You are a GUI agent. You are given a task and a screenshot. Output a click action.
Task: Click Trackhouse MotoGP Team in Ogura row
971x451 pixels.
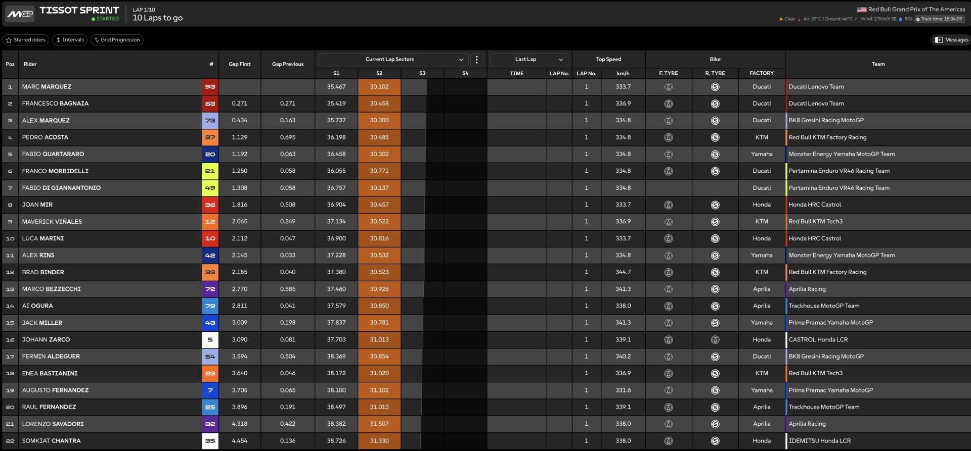[824, 306]
